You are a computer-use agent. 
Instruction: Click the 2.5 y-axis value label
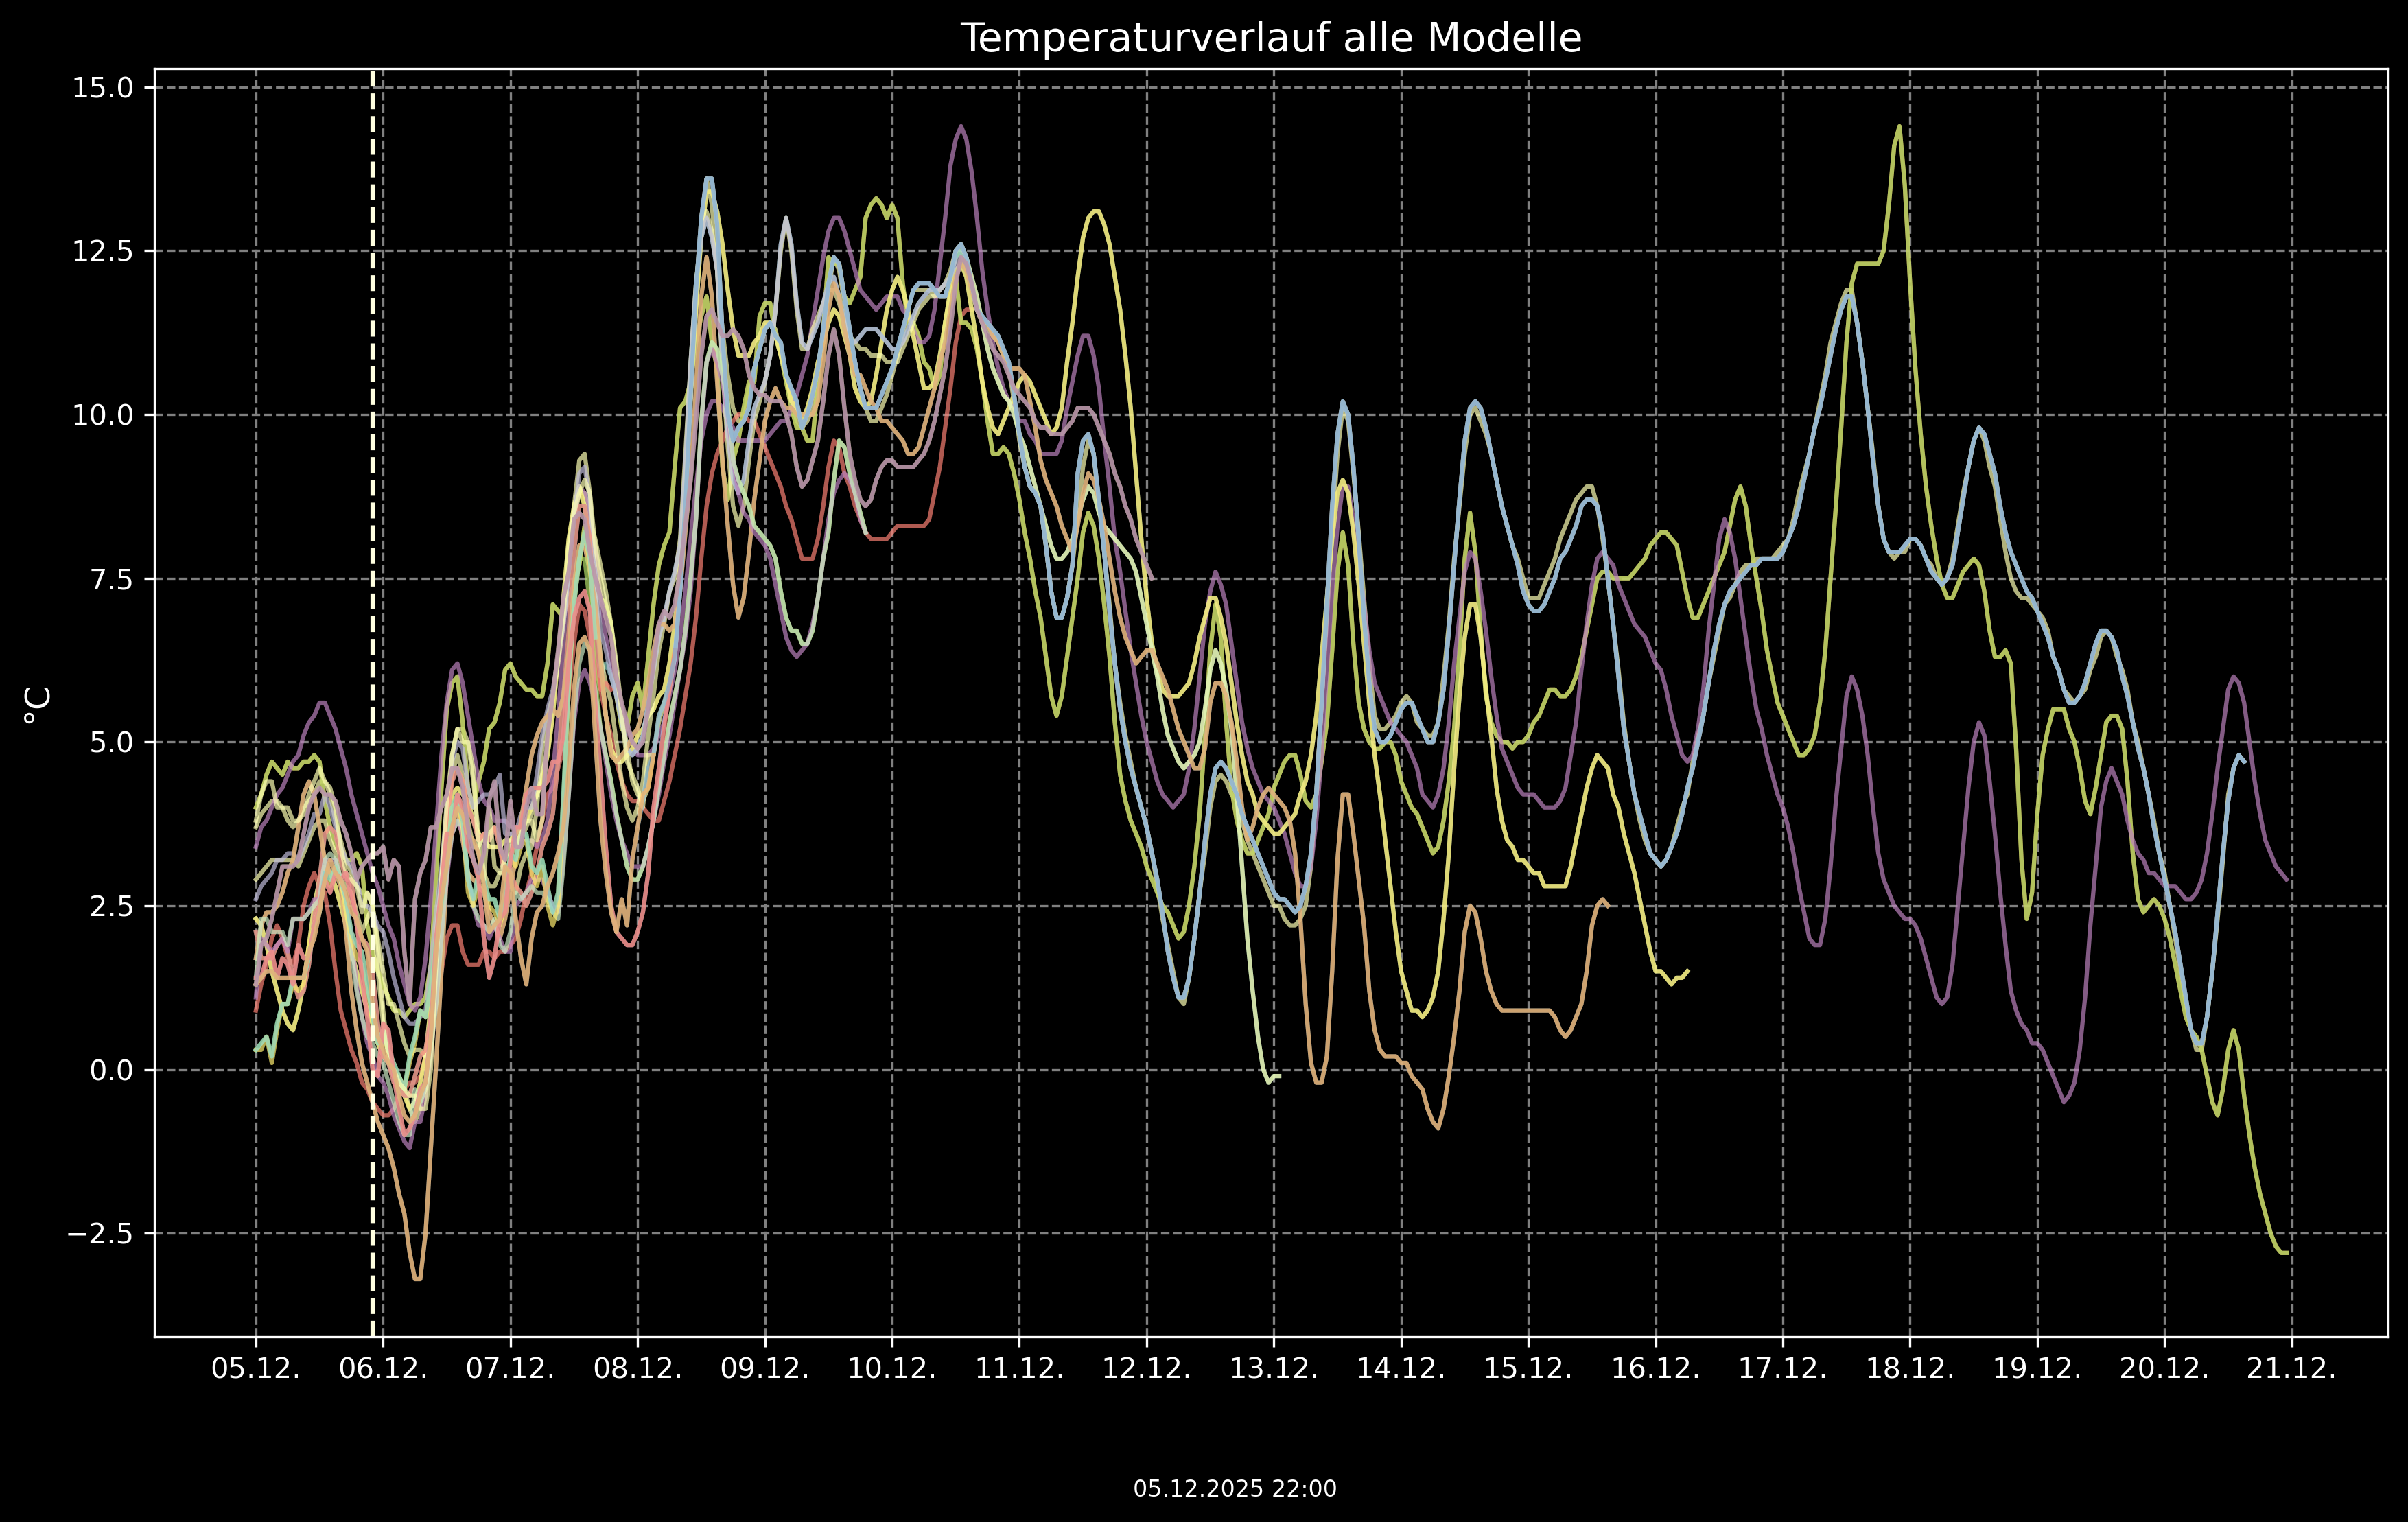[x=110, y=907]
